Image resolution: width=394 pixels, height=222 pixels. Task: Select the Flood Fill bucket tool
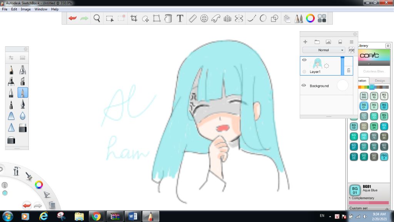(x=168, y=18)
